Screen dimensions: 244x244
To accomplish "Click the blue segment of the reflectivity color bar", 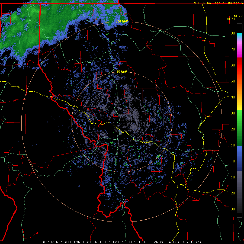I will 239,159.
